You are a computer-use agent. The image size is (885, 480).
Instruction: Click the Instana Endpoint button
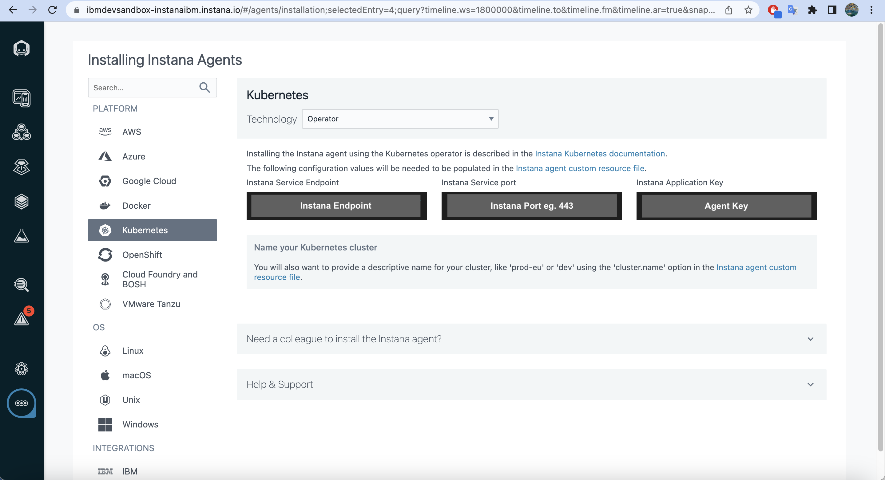pos(336,206)
